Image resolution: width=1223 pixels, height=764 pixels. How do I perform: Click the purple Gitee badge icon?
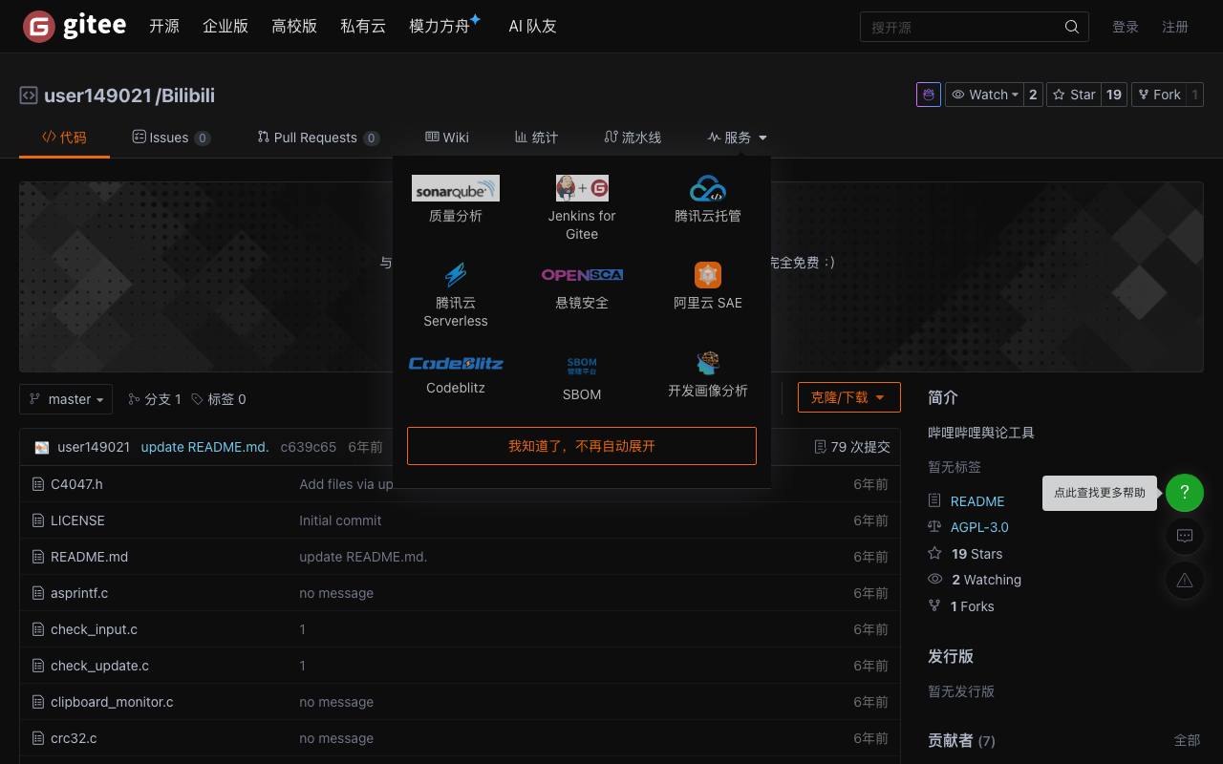coord(928,95)
